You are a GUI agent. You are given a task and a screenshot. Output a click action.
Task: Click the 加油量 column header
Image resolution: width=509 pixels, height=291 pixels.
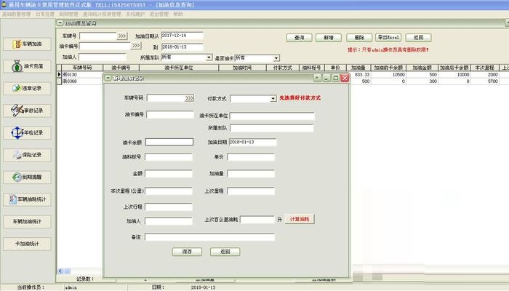(x=358, y=68)
